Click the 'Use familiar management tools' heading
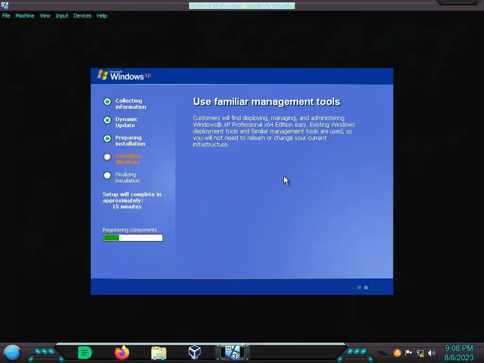 (x=267, y=102)
